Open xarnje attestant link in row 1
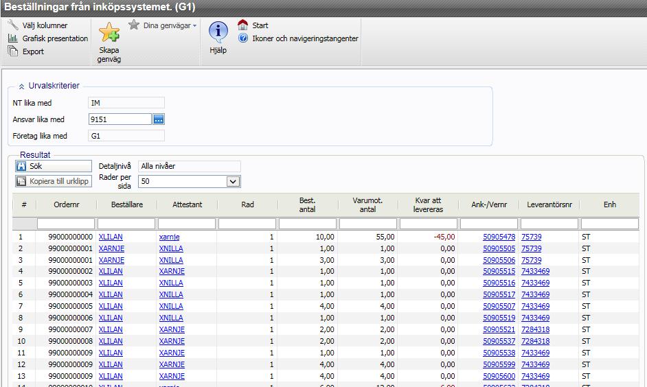647x387 pixels. point(169,237)
